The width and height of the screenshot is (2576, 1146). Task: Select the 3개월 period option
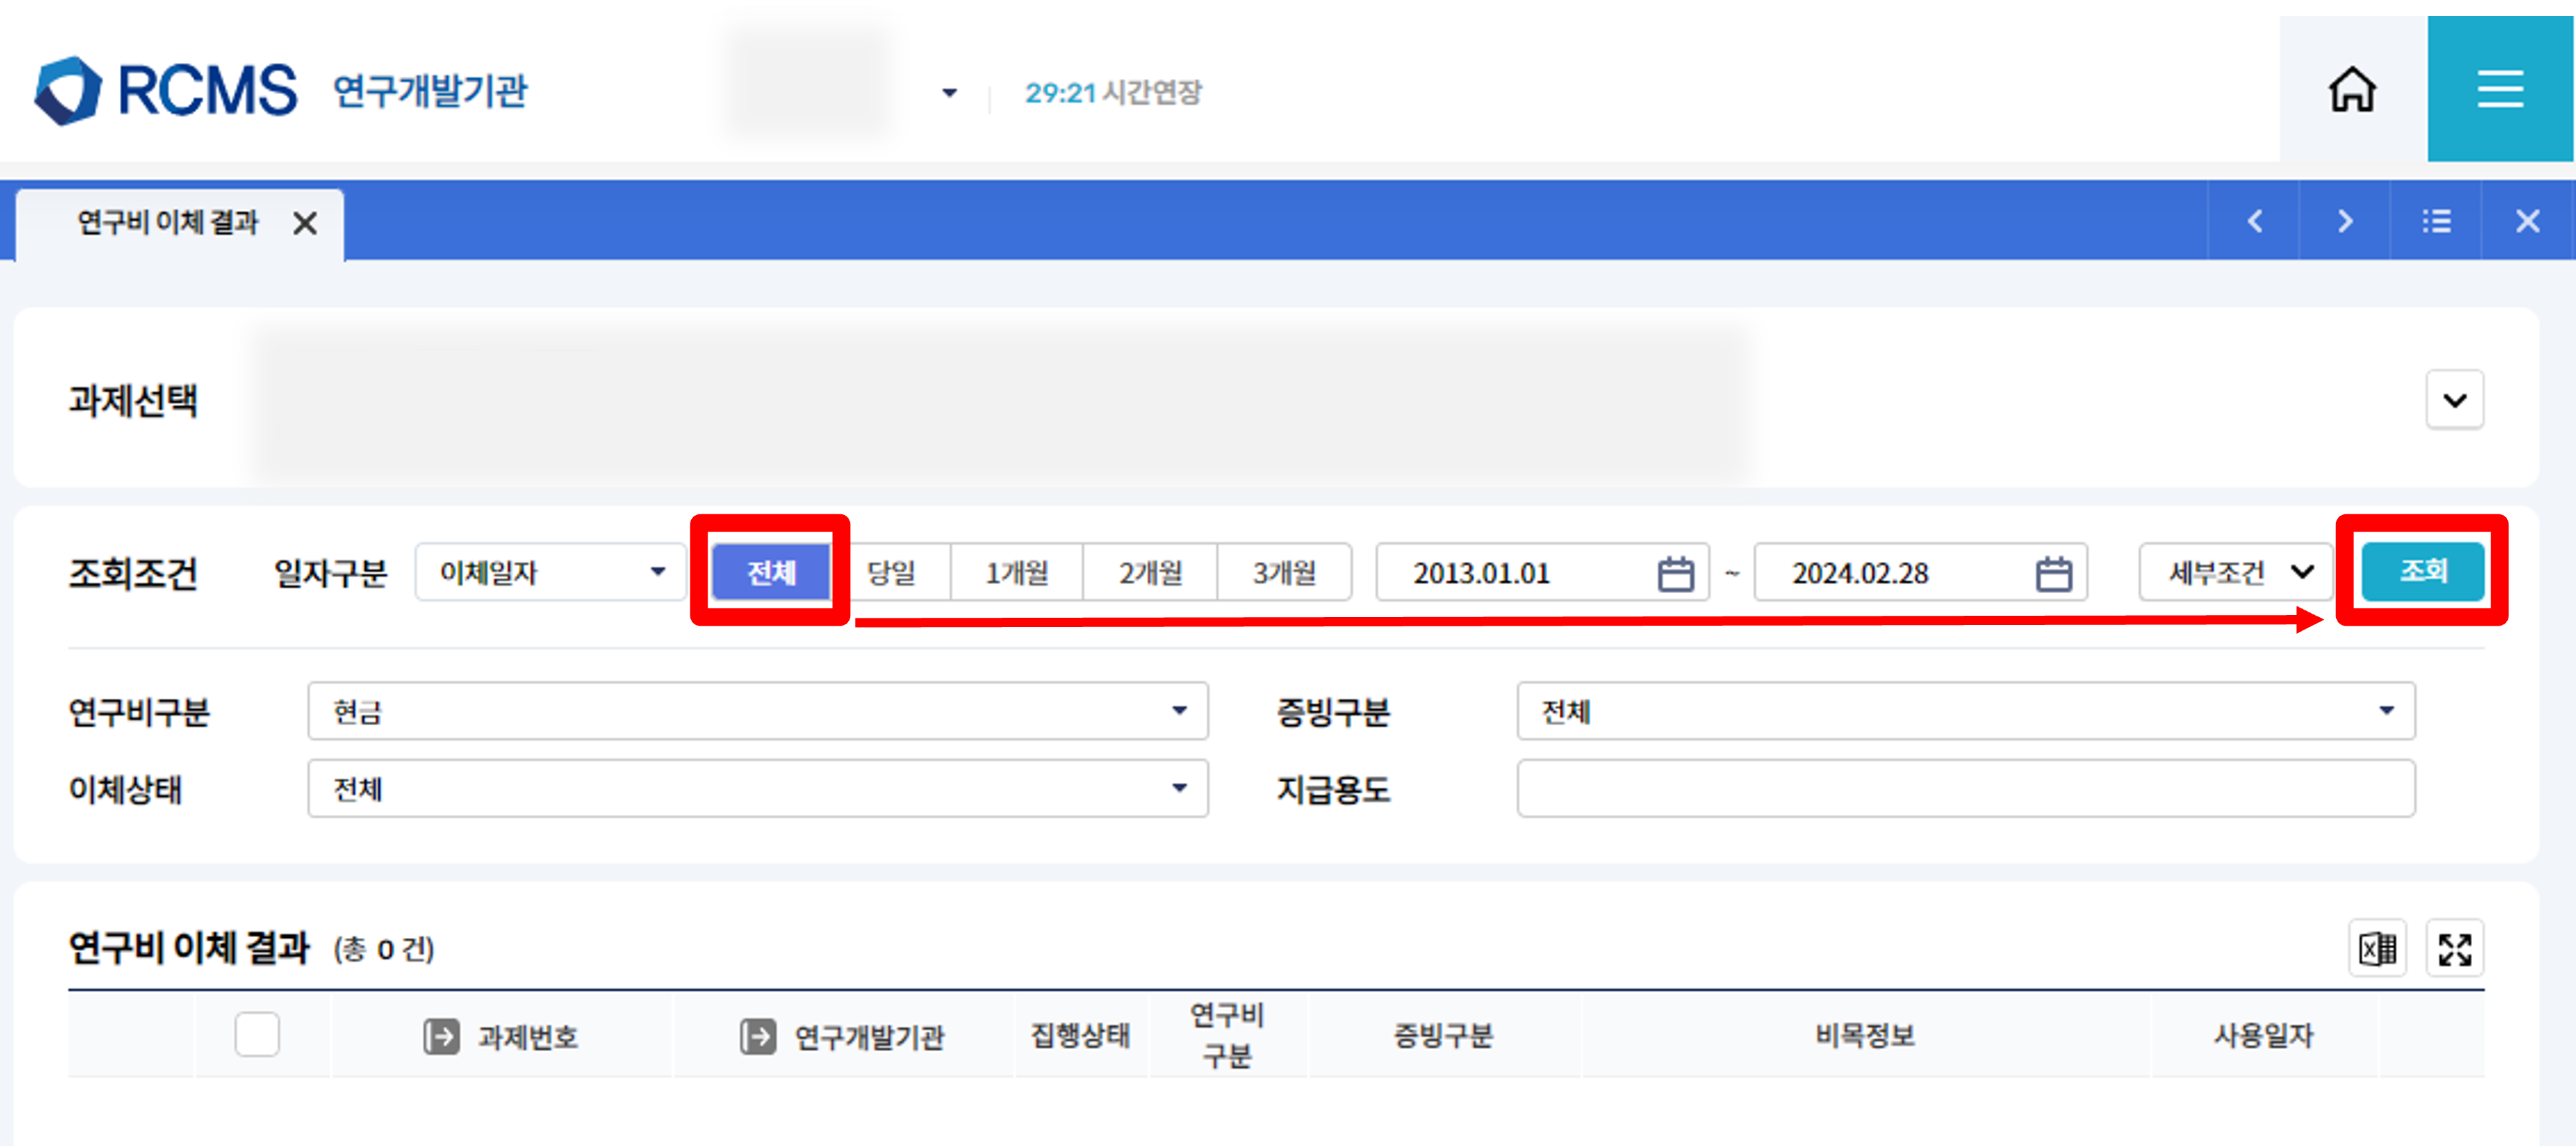[x=1284, y=573]
